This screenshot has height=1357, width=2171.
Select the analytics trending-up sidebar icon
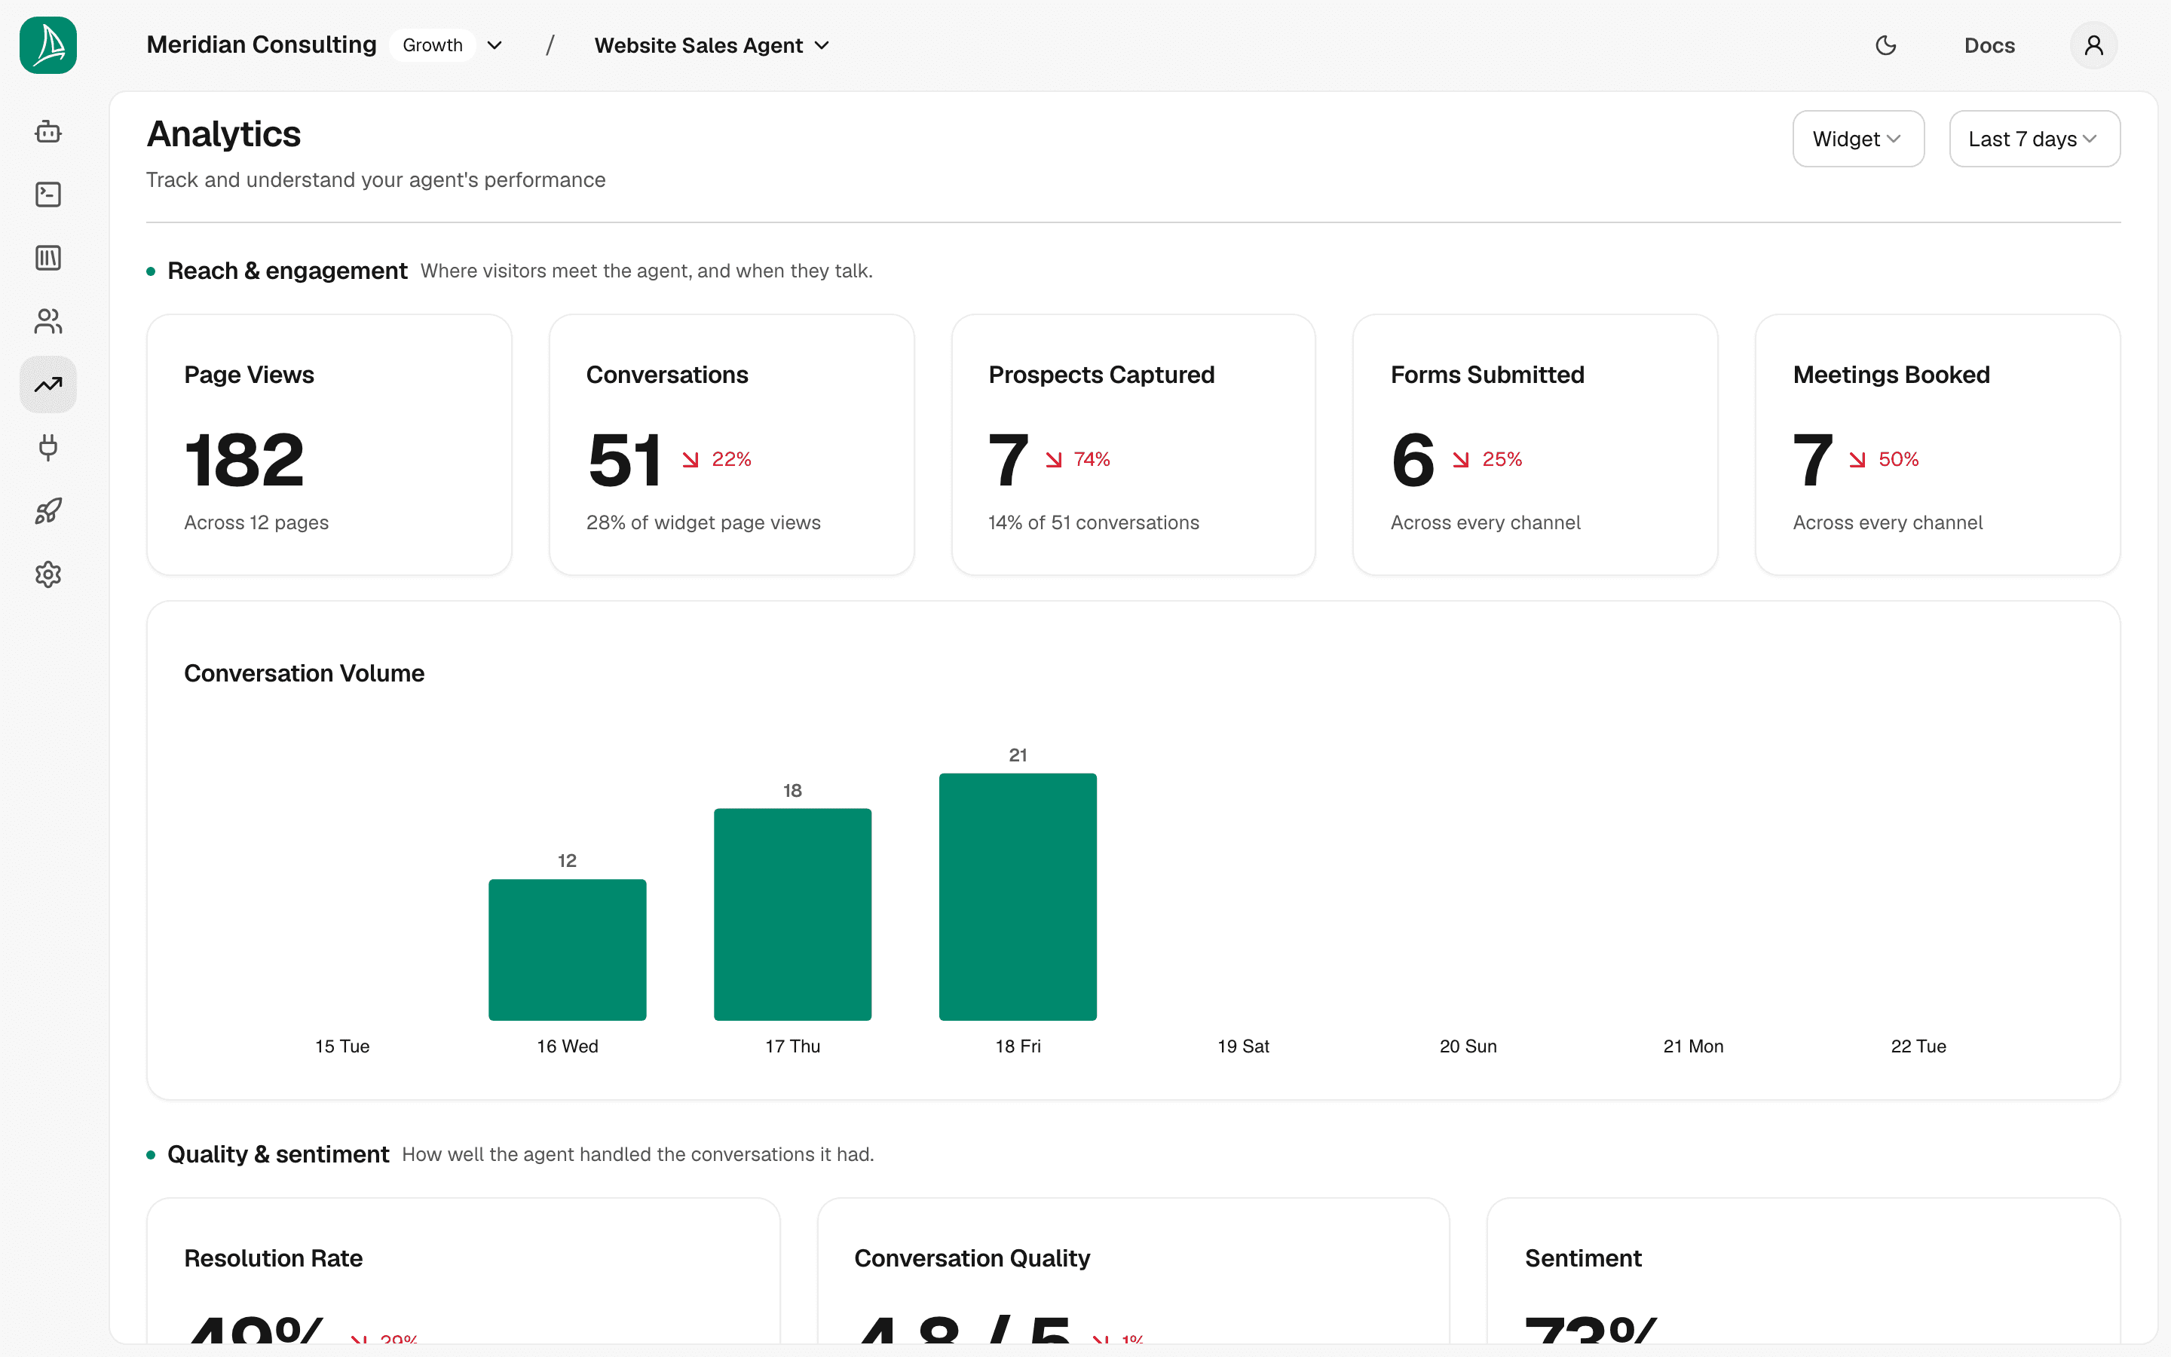48,385
